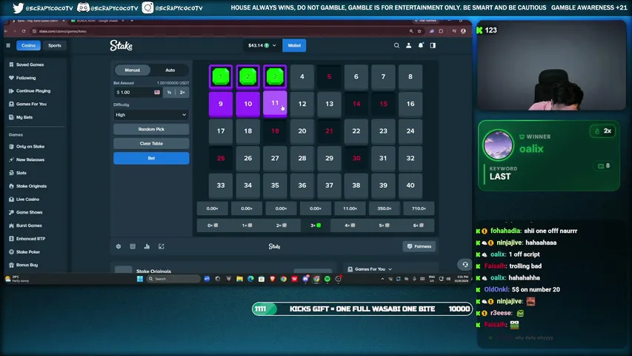Open the user profile icon
The width and height of the screenshot is (632, 356).
pos(409,45)
